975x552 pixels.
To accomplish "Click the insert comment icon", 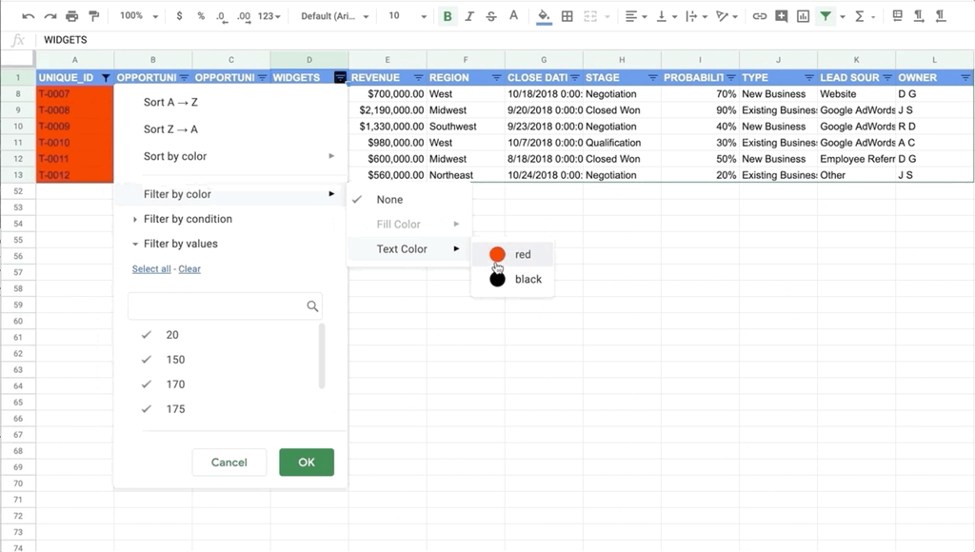I will 781,16.
